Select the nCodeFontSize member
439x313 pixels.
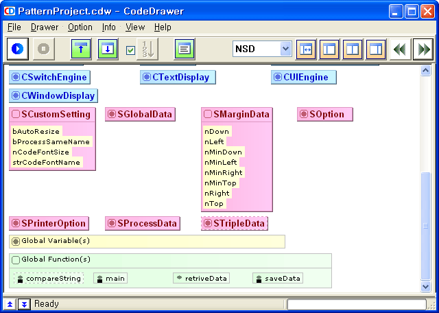pos(41,152)
